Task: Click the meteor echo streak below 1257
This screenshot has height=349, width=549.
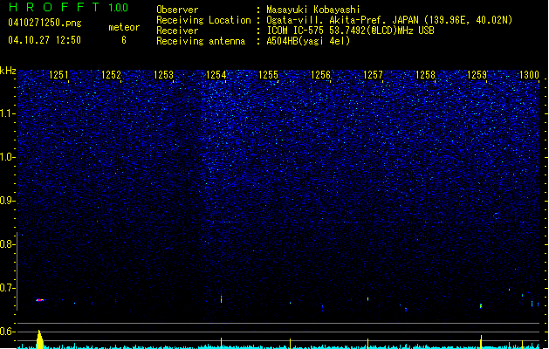Action: 367,299
